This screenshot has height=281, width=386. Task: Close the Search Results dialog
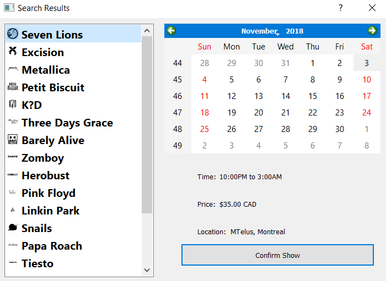(x=372, y=8)
